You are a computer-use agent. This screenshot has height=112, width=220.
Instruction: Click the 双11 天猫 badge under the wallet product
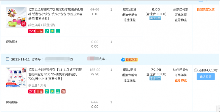pos(36,31)
